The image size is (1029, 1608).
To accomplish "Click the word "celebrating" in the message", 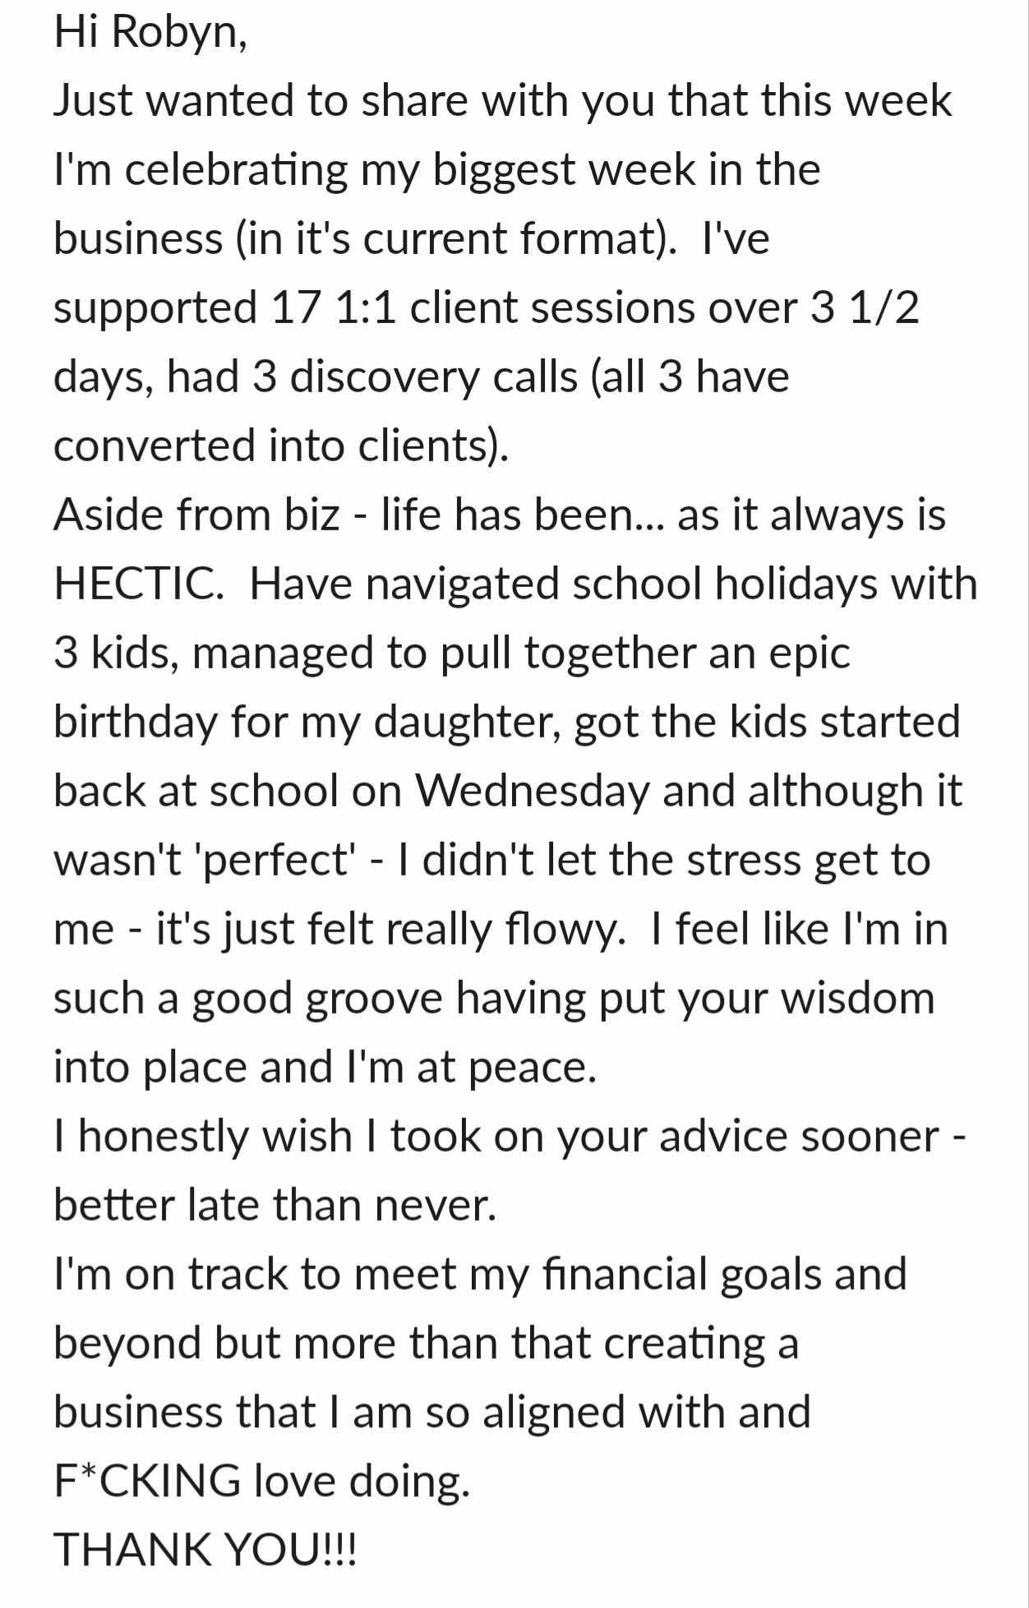I will coord(236,171).
